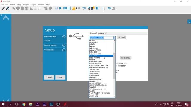Click the orange bars toolbar icon
Image resolution: width=191 pixels, height=107 pixels.
click(74, 8)
